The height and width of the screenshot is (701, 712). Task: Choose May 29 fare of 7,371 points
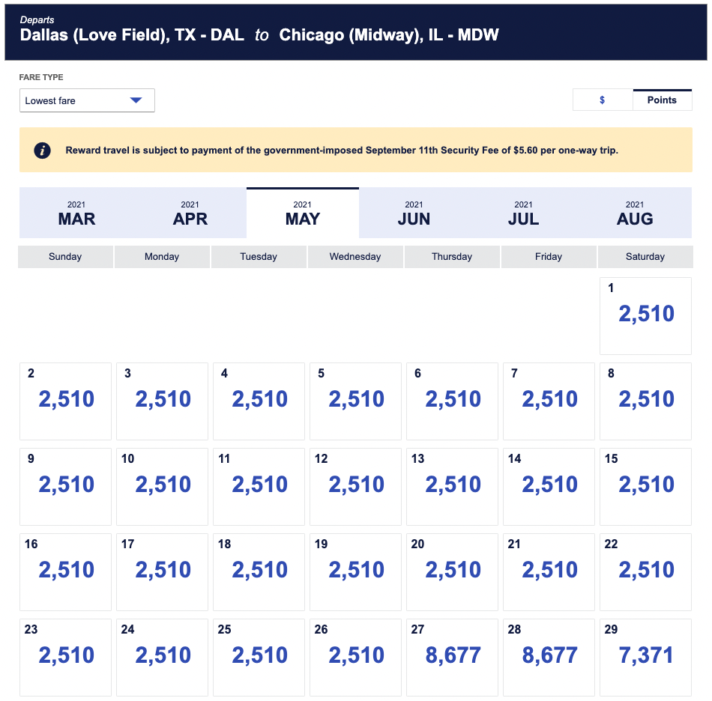[645, 657]
